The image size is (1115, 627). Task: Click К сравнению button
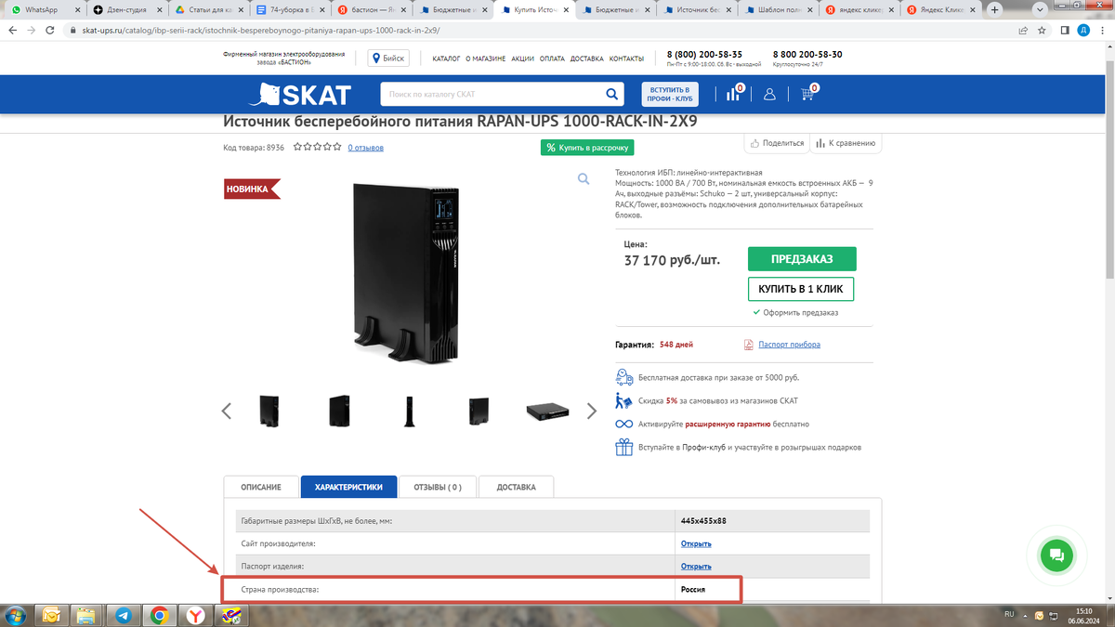[x=846, y=143]
